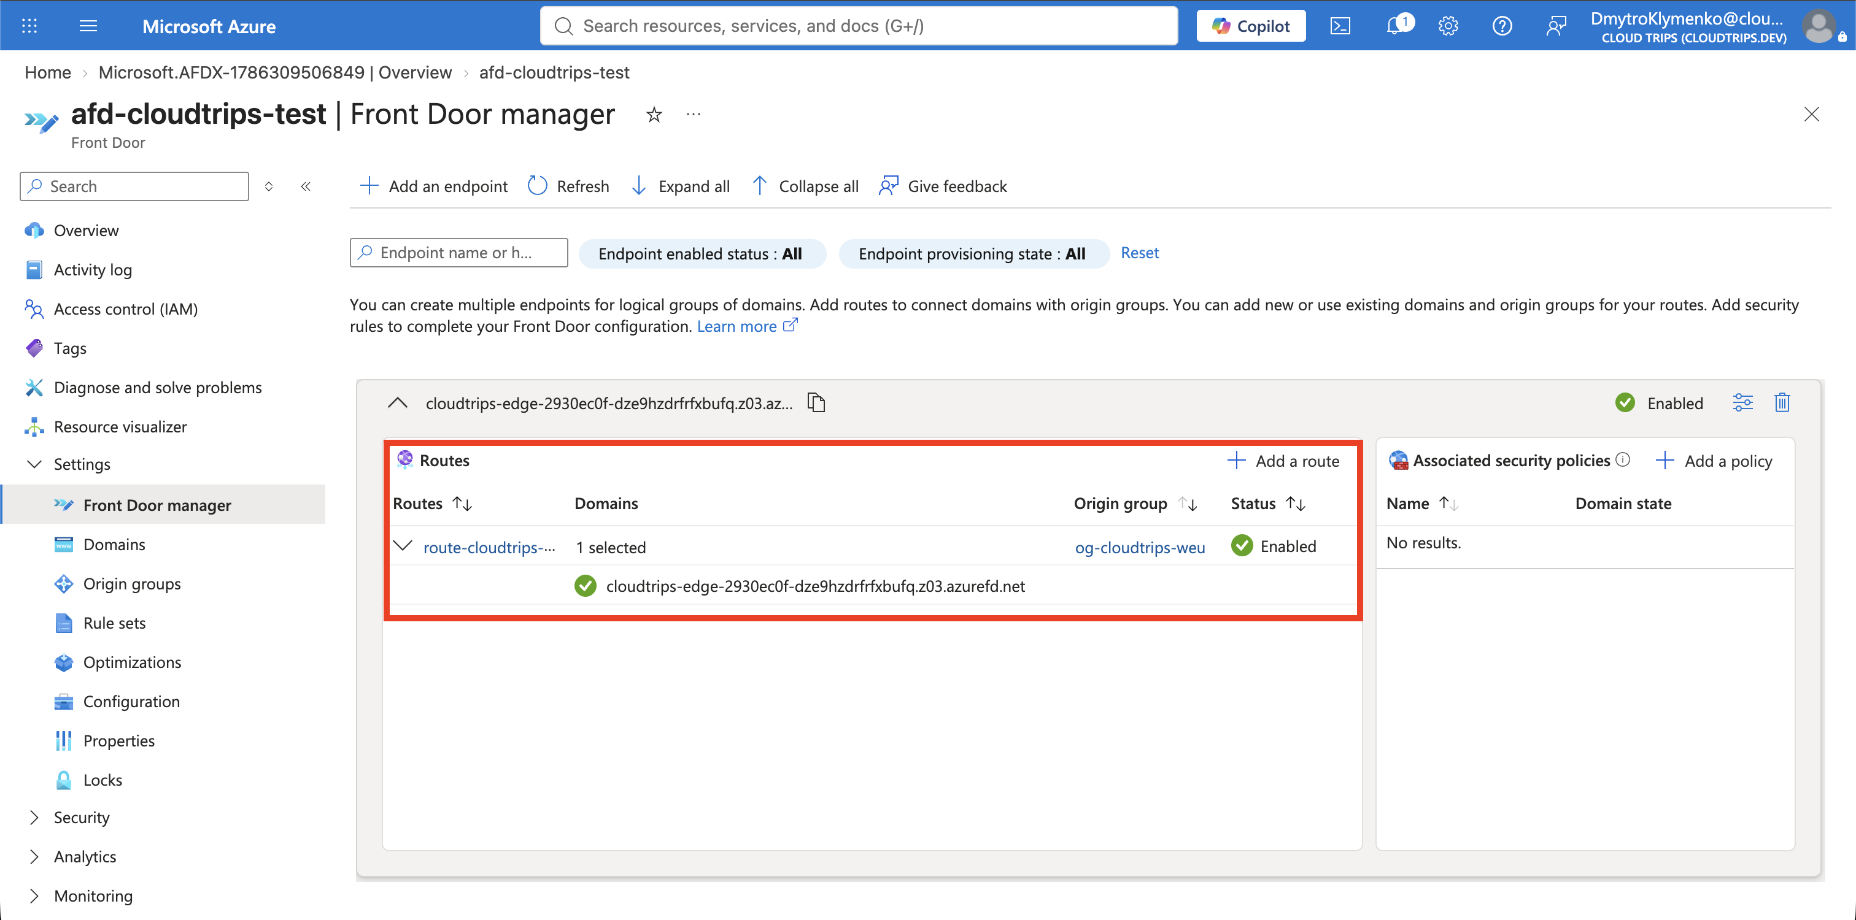The width and height of the screenshot is (1856, 920).
Task: Collapse the cloudtrips-edge endpoint panel
Action: [x=398, y=402]
